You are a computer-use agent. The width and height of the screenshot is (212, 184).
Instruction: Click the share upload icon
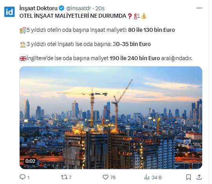point(199,177)
